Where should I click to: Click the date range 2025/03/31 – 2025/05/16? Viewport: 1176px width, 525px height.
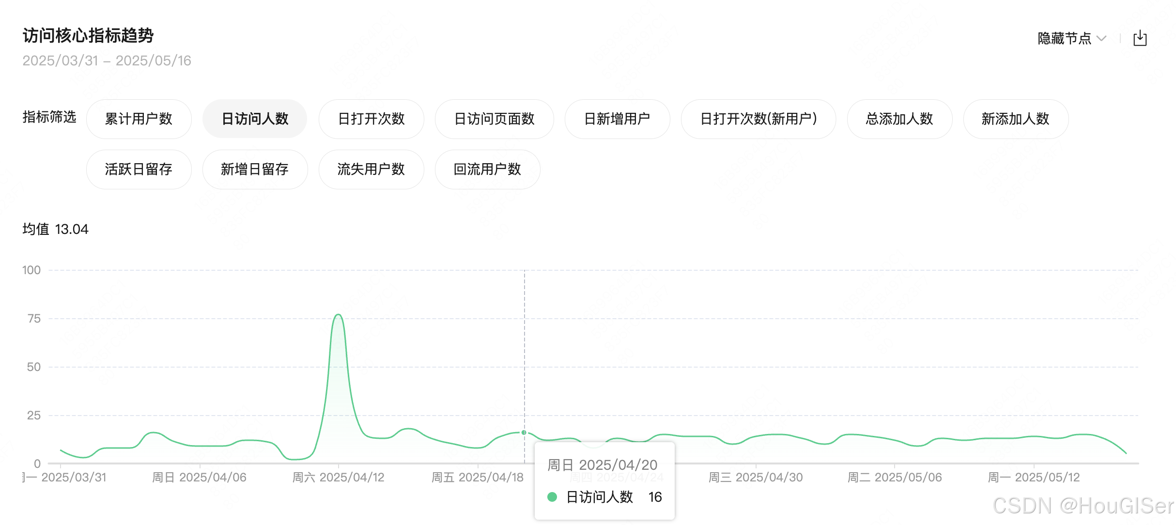click(107, 61)
